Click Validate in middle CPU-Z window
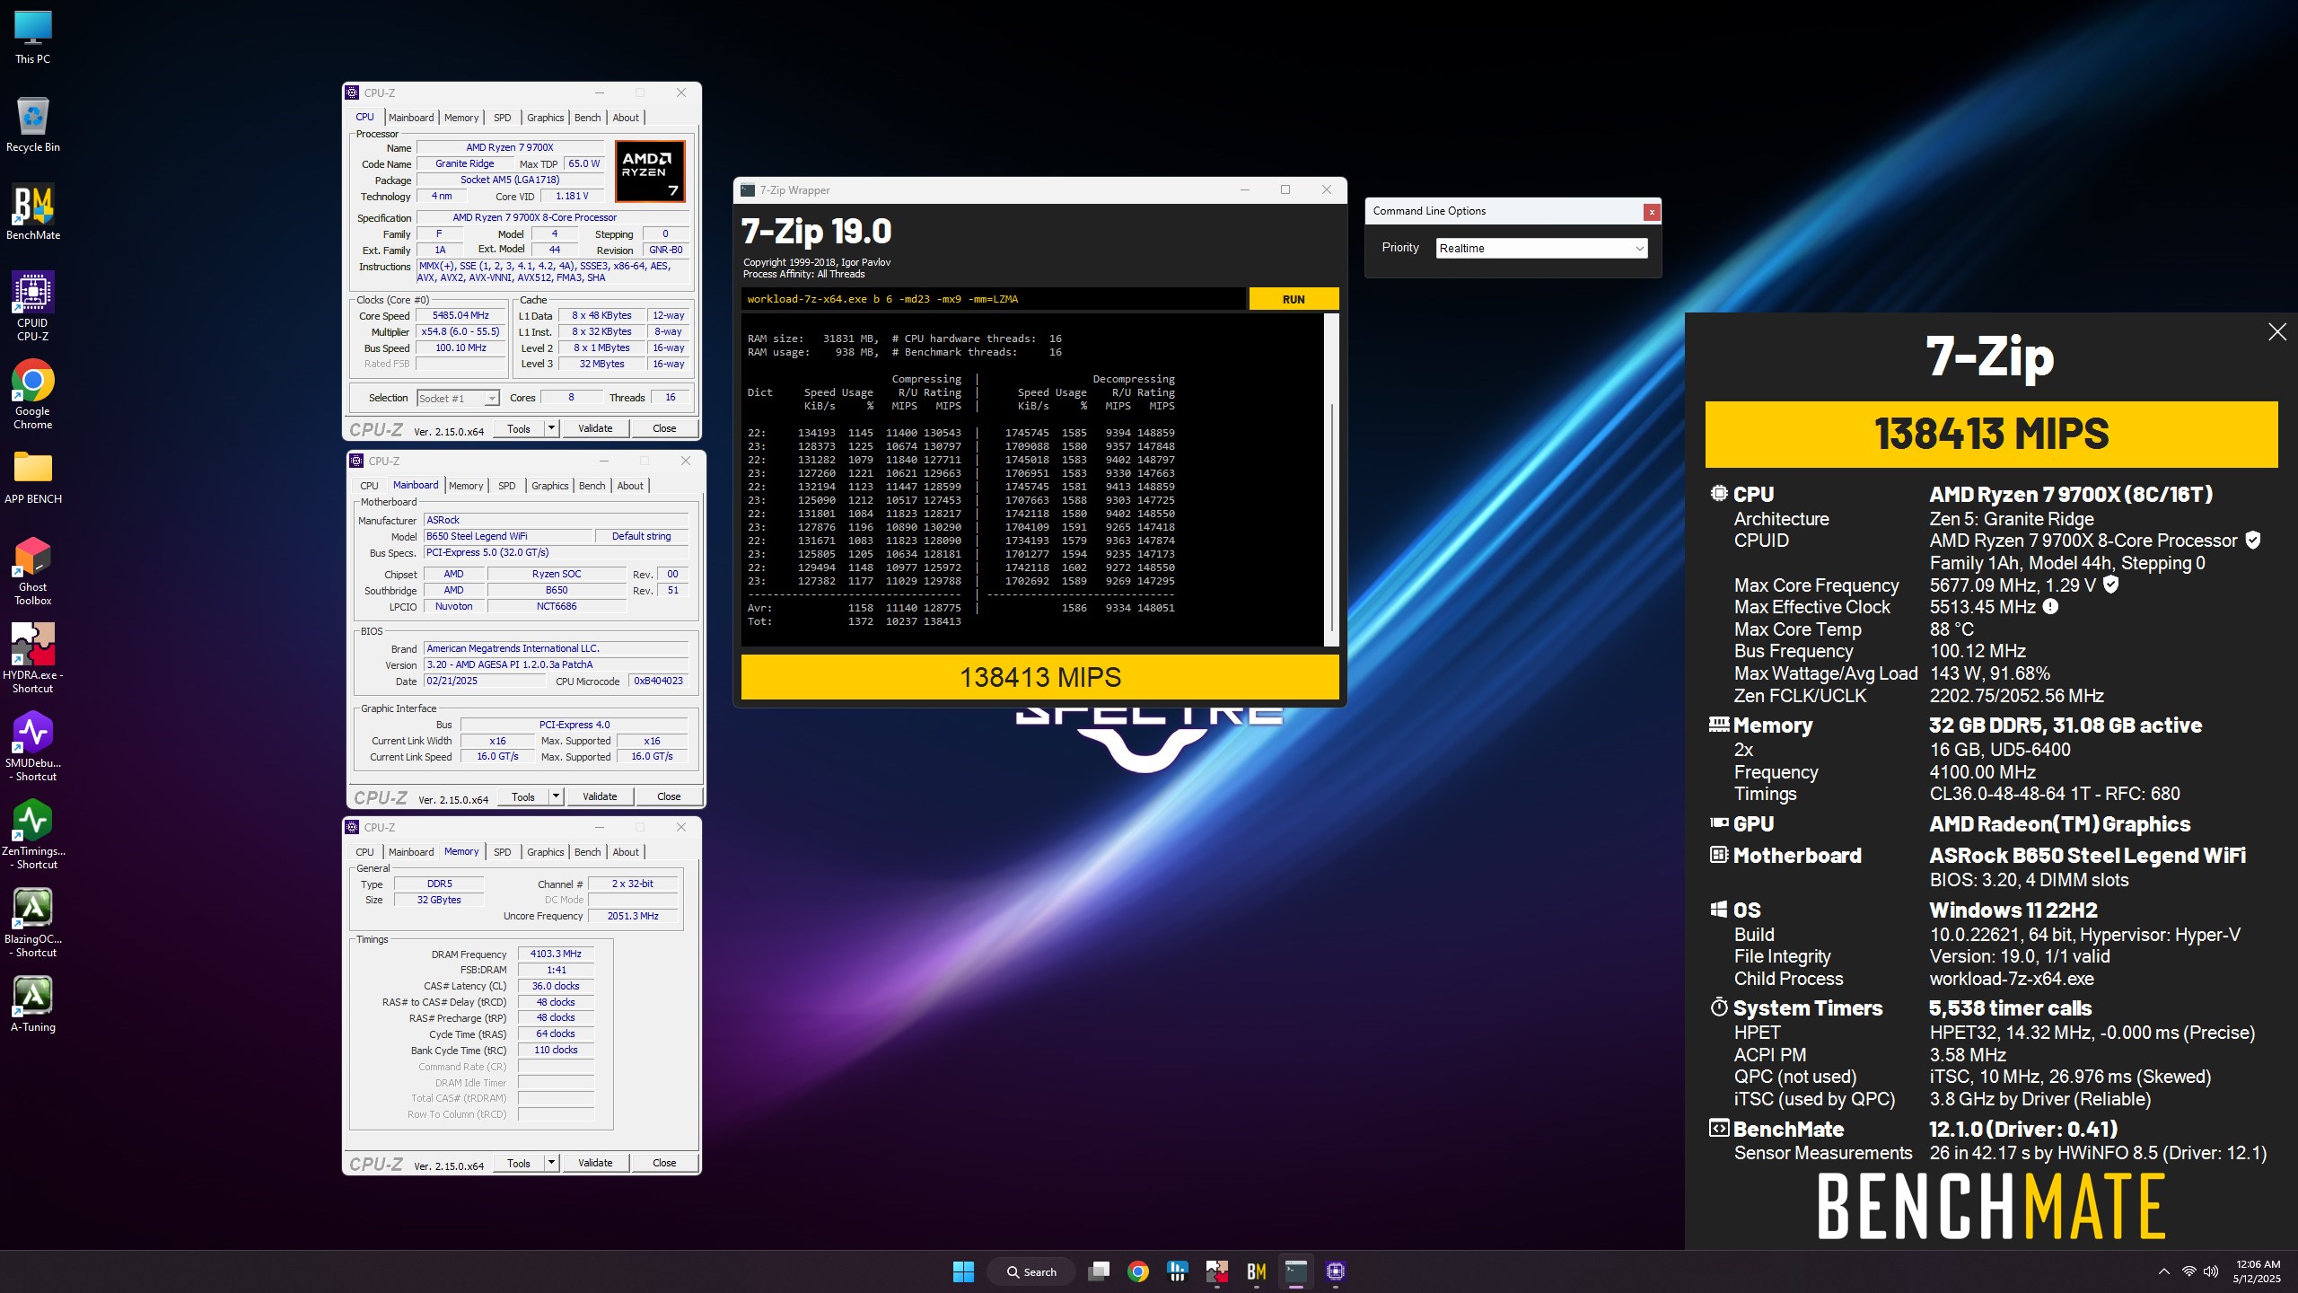The image size is (2298, 1293). point(600,796)
